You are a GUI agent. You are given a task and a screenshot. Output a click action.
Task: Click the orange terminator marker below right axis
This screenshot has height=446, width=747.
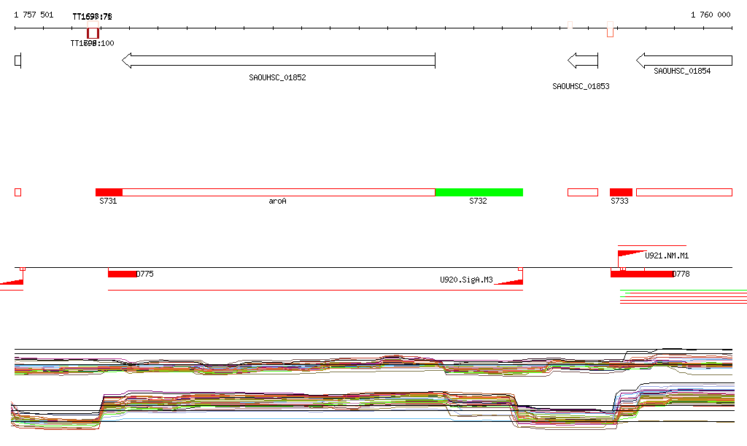tap(610, 31)
